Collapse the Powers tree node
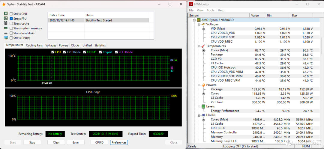324x149 pixels. 199,85
